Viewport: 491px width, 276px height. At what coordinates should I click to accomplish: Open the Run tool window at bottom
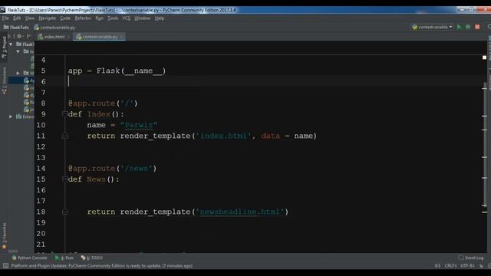(64, 258)
